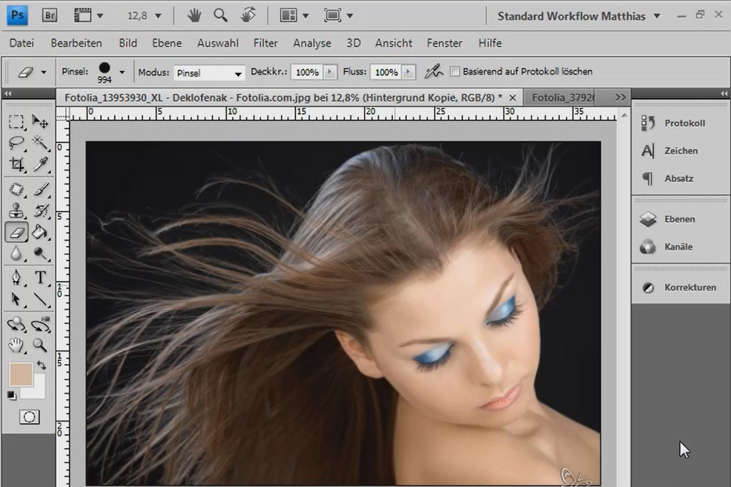Select the Horizontal Type tool
The image size is (731, 487).
tap(40, 278)
